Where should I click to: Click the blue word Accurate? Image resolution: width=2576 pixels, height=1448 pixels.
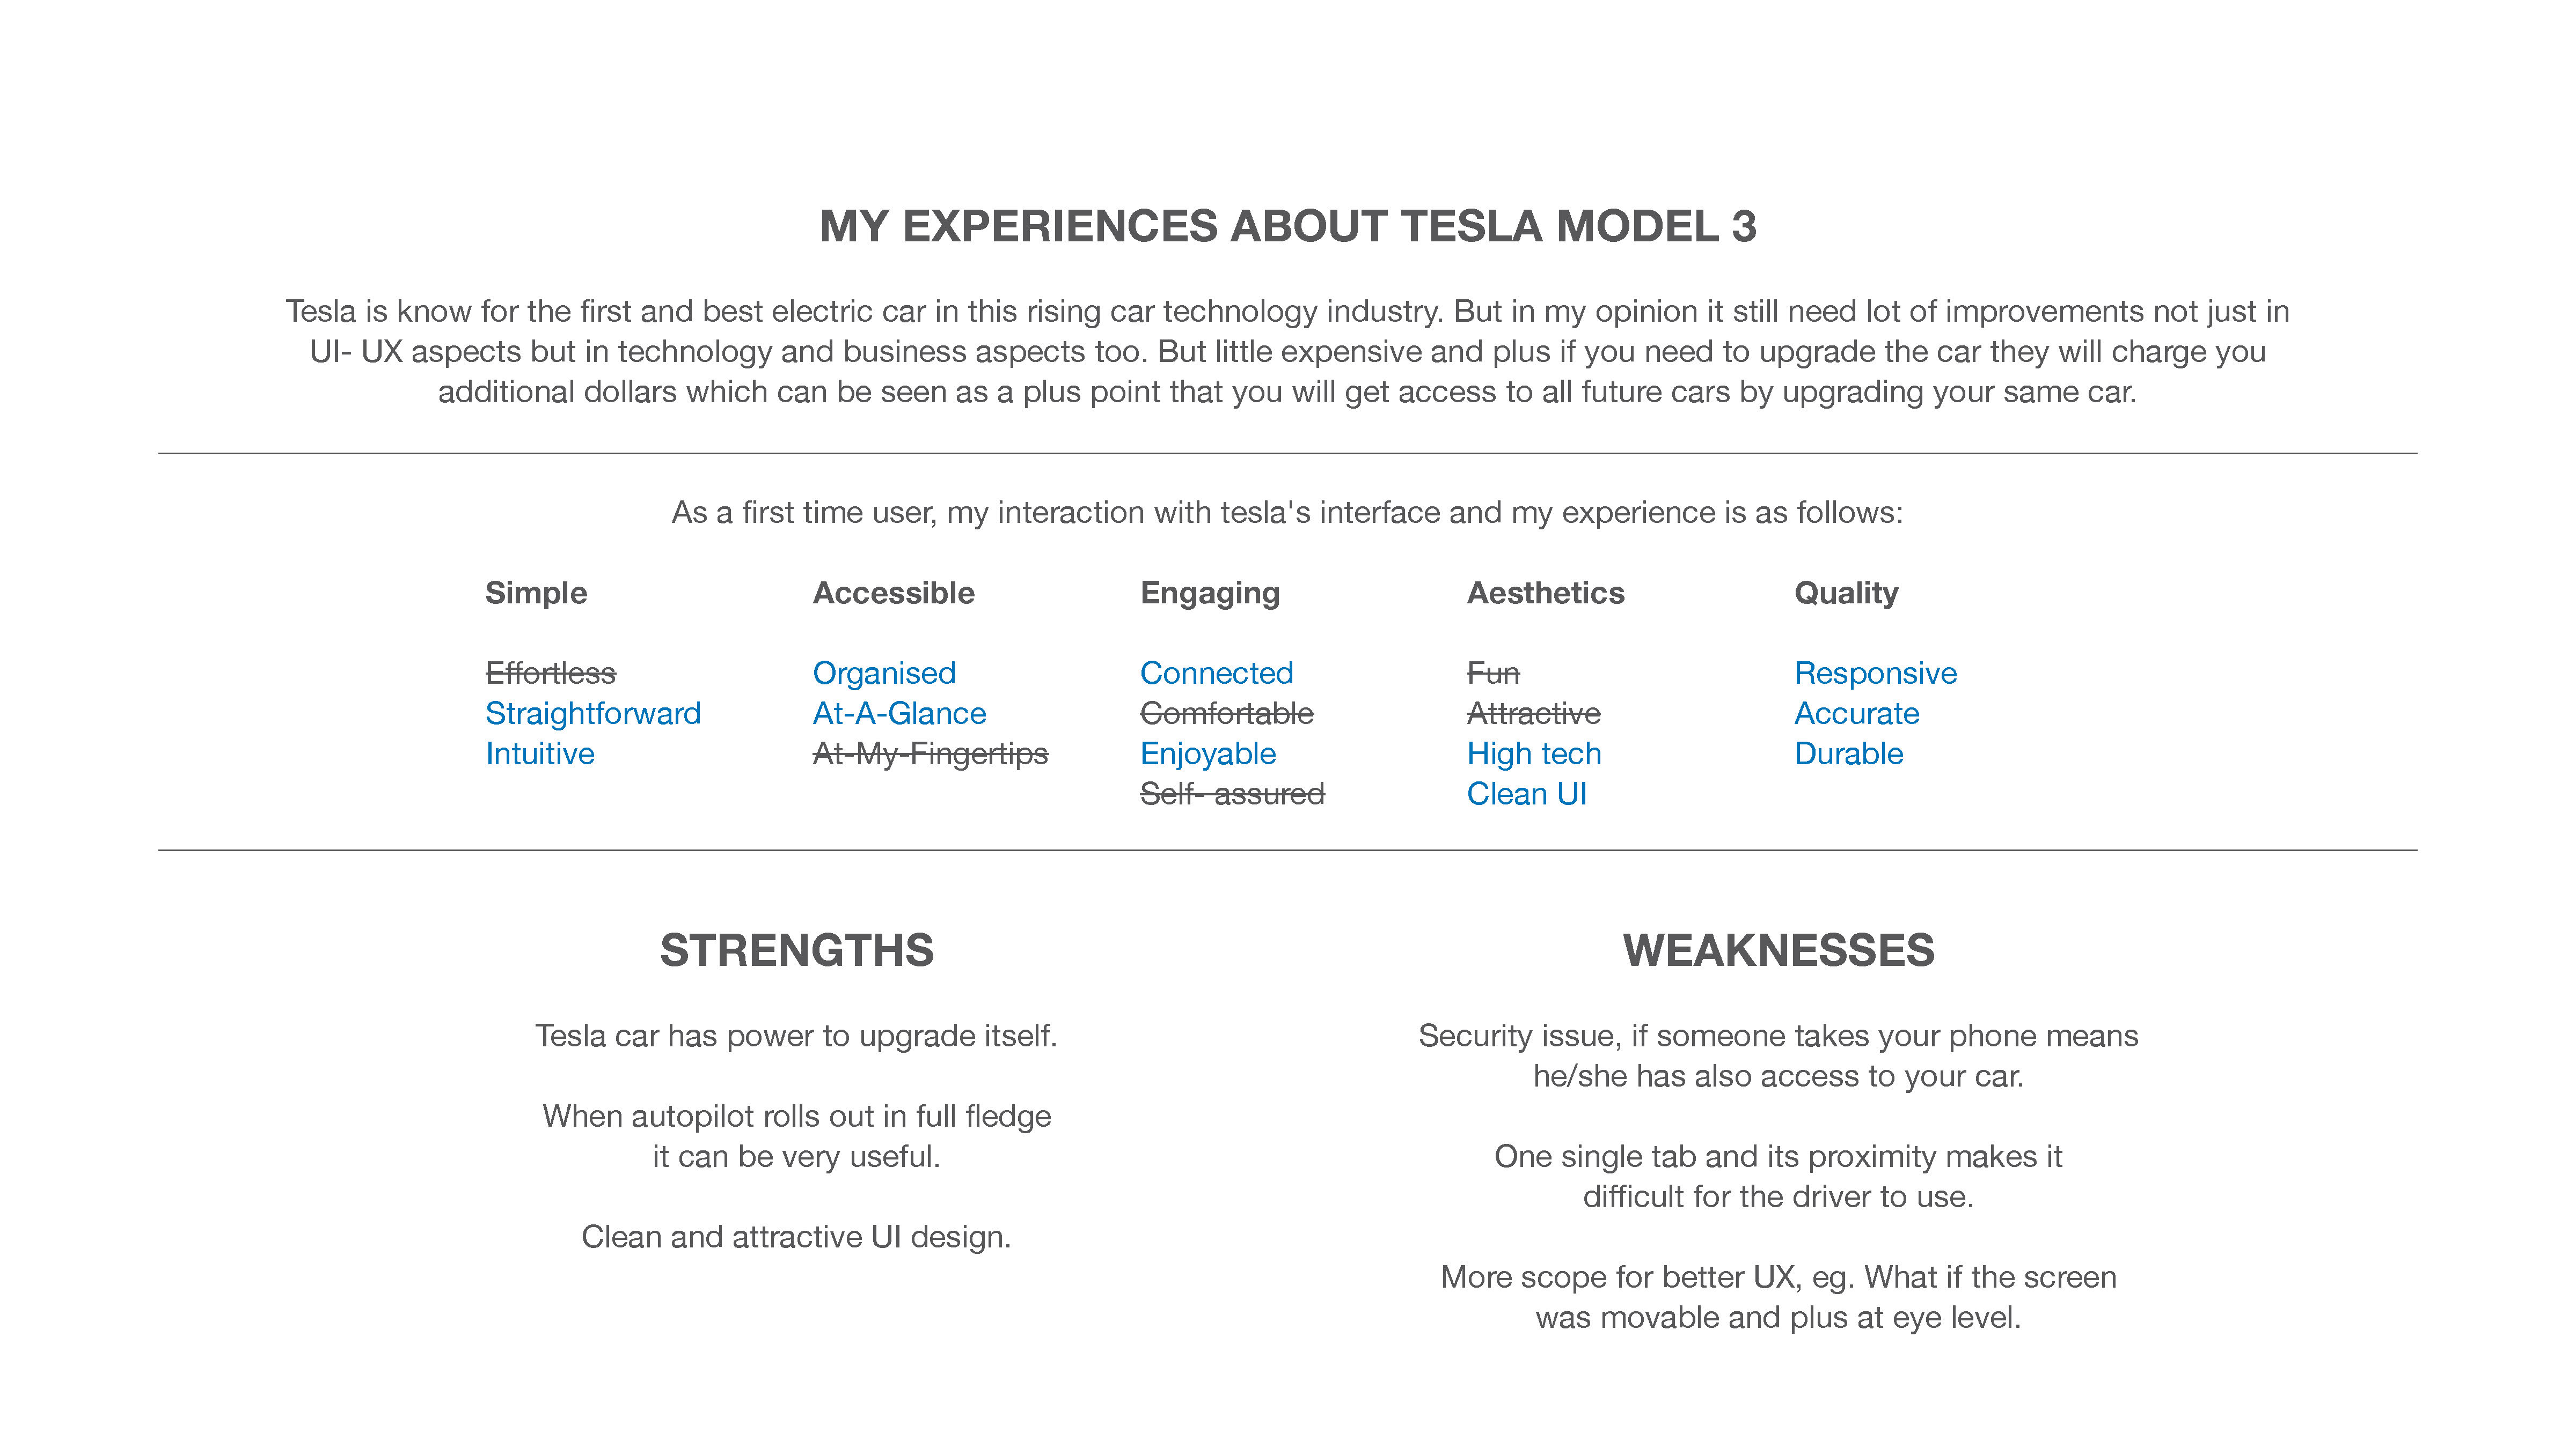pos(1856,713)
